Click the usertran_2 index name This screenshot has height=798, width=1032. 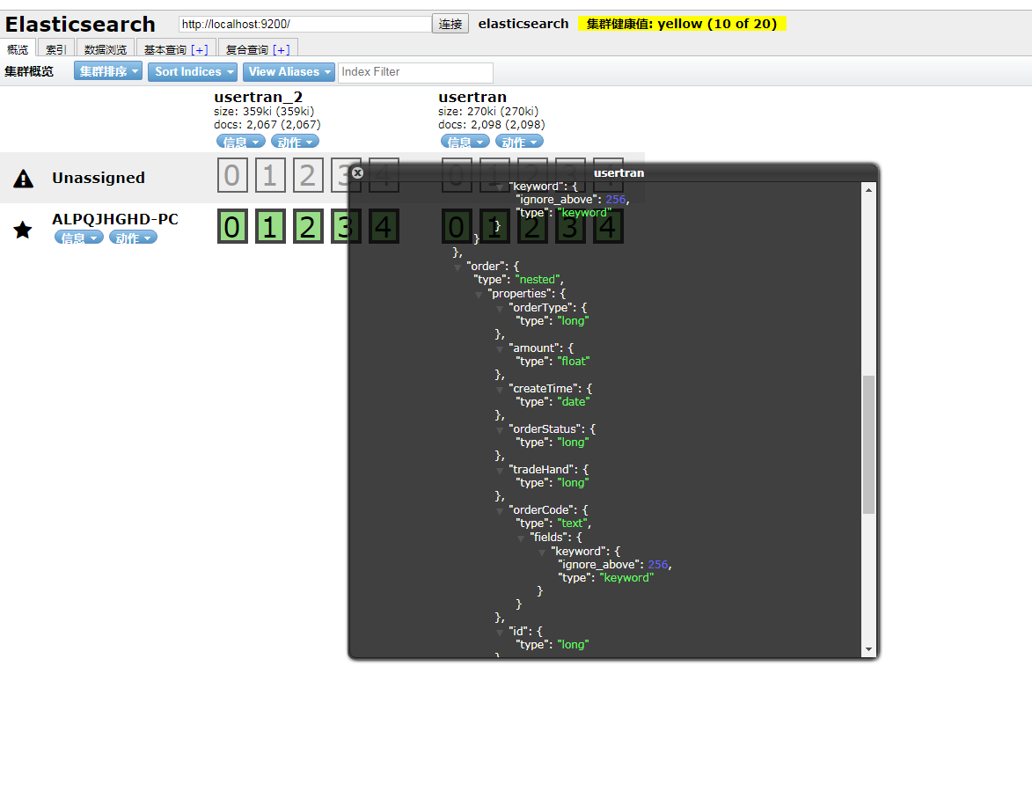(x=258, y=97)
